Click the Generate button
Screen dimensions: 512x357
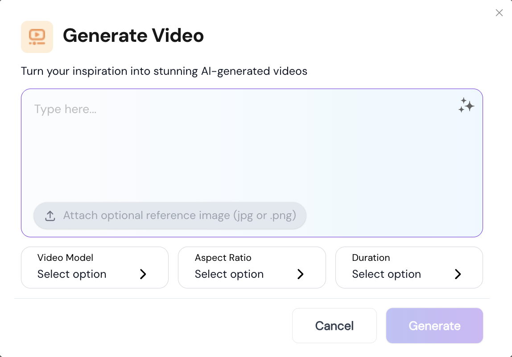coord(434,326)
